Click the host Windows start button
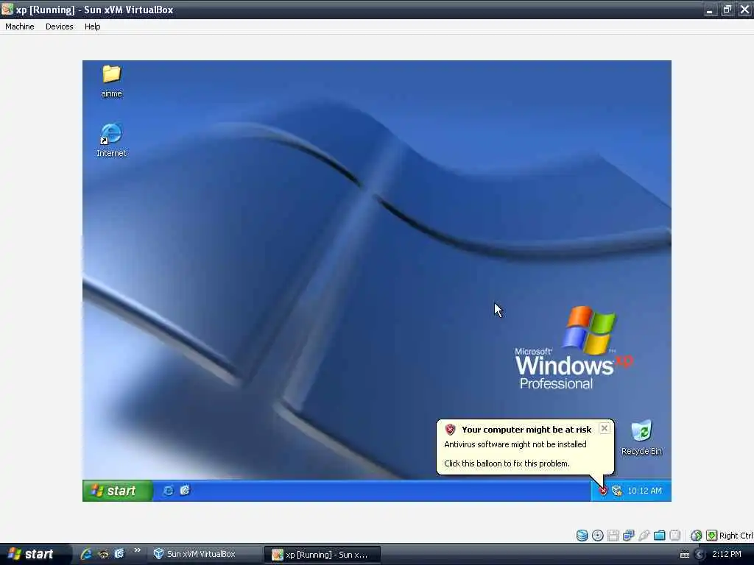Screen dimensions: 754x565 pyautogui.click(x=35, y=554)
